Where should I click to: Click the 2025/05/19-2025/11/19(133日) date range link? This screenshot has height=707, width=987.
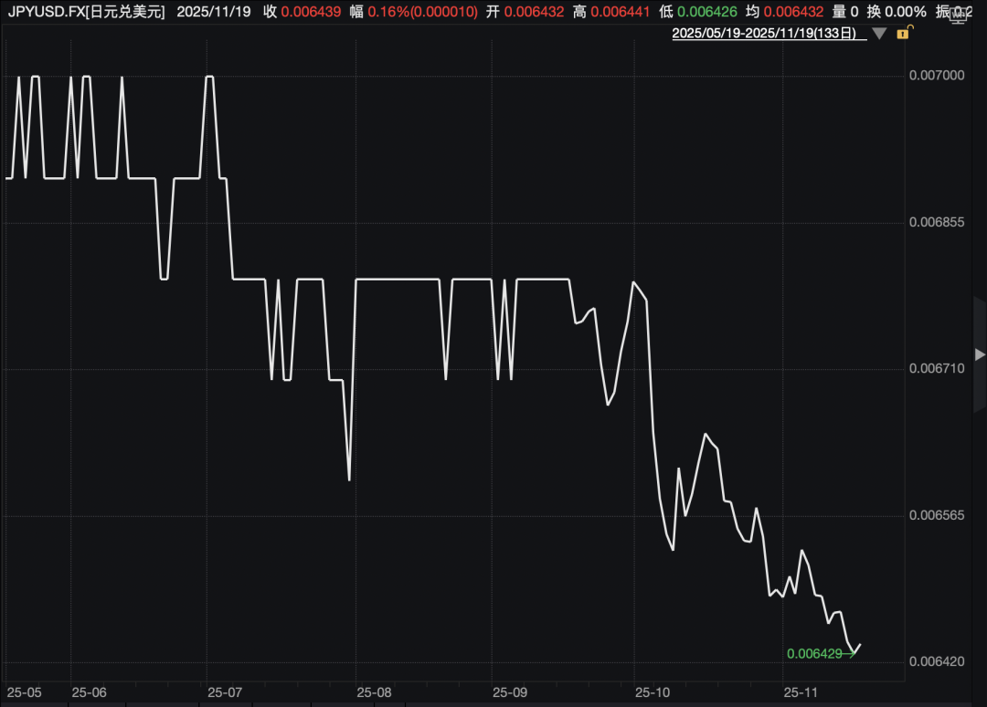click(764, 33)
